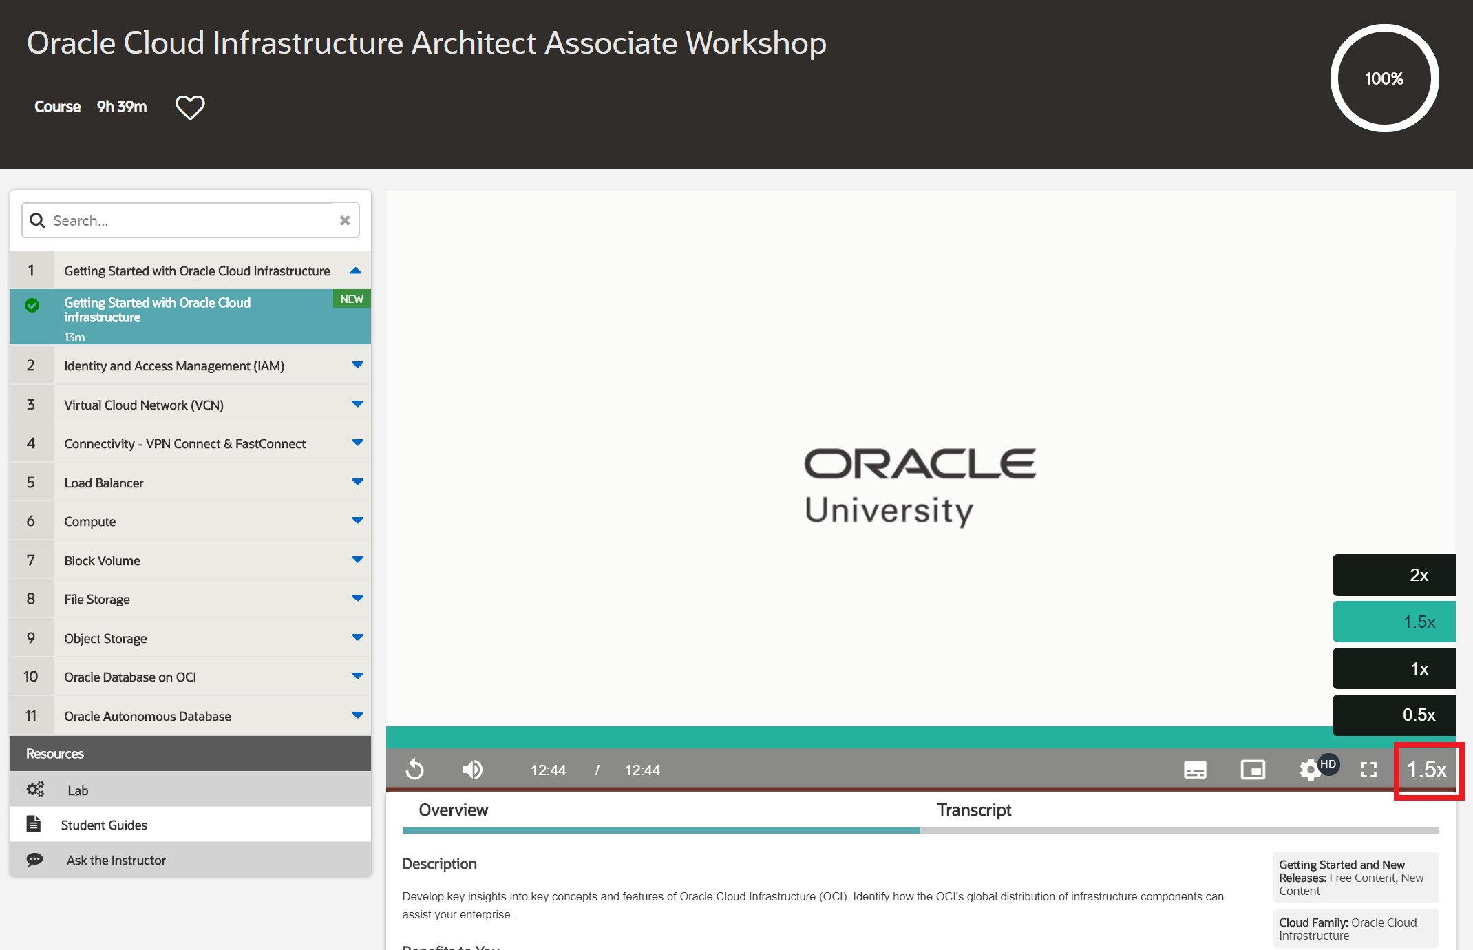Collapse Getting Started section arrow
This screenshot has width=1473, height=950.
click(x=356, y=271)
